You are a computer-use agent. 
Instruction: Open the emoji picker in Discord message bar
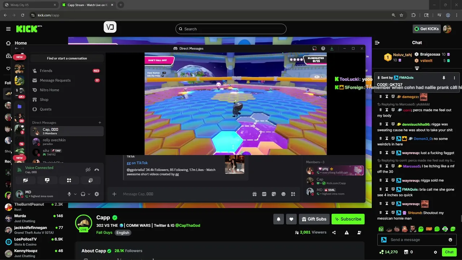click(x=283, y=194)
